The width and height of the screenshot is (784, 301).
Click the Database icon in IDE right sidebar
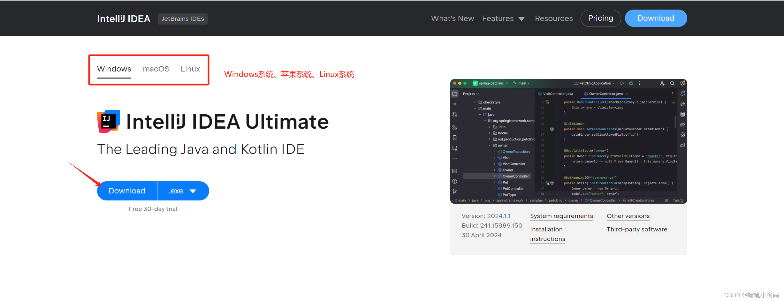coord(682,114)
